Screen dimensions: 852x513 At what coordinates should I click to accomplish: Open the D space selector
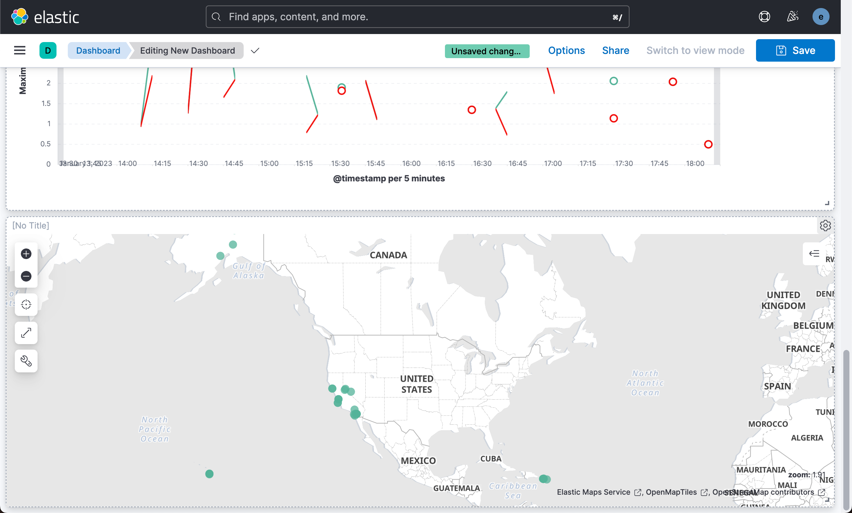[x=48, y=50]
